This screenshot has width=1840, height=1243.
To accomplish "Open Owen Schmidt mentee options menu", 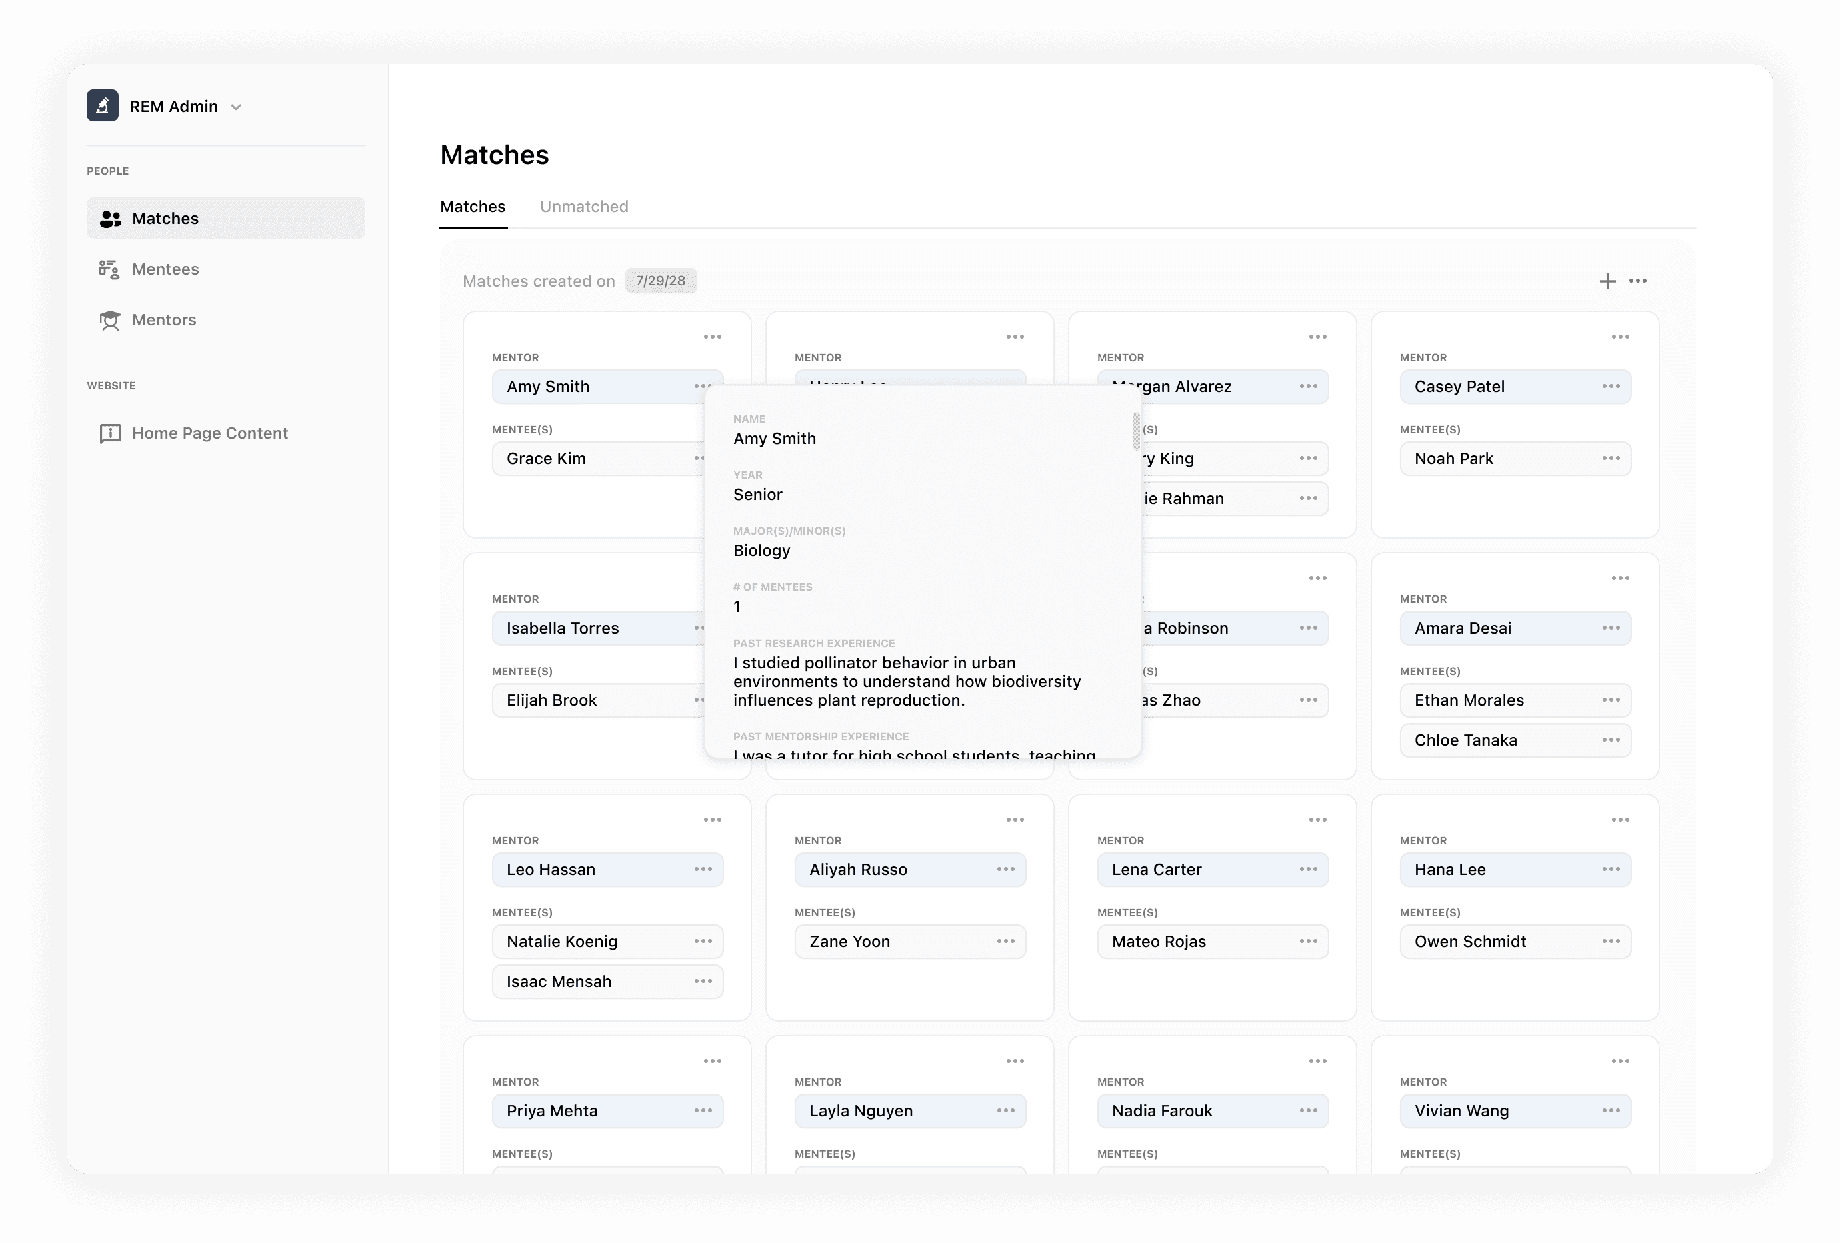I will click(1611, 942).
